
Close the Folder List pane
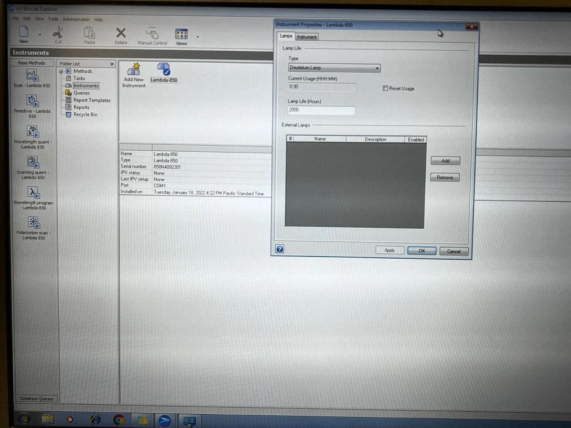[112, 64]
